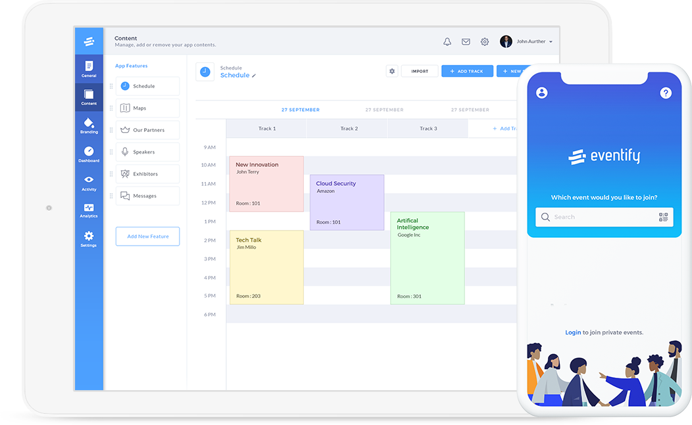The height and width of the screenshot is (425, 692).
Task: Open Branding in the left sidebar
Action: coord(89,125)
